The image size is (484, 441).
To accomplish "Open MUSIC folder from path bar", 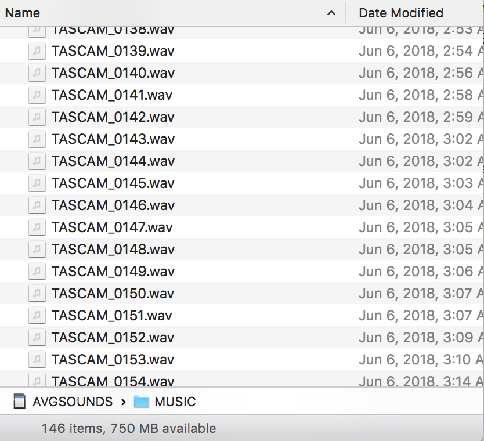I will (175, 402).
